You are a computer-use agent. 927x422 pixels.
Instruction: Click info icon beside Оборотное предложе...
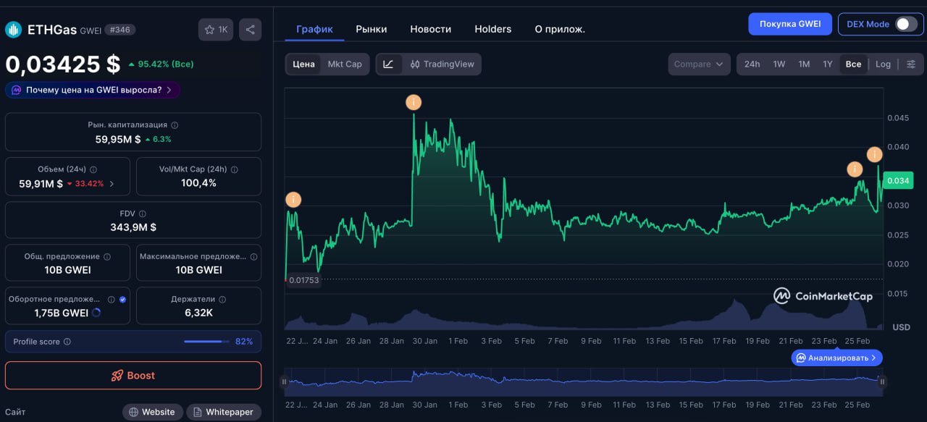pos(111,299)
